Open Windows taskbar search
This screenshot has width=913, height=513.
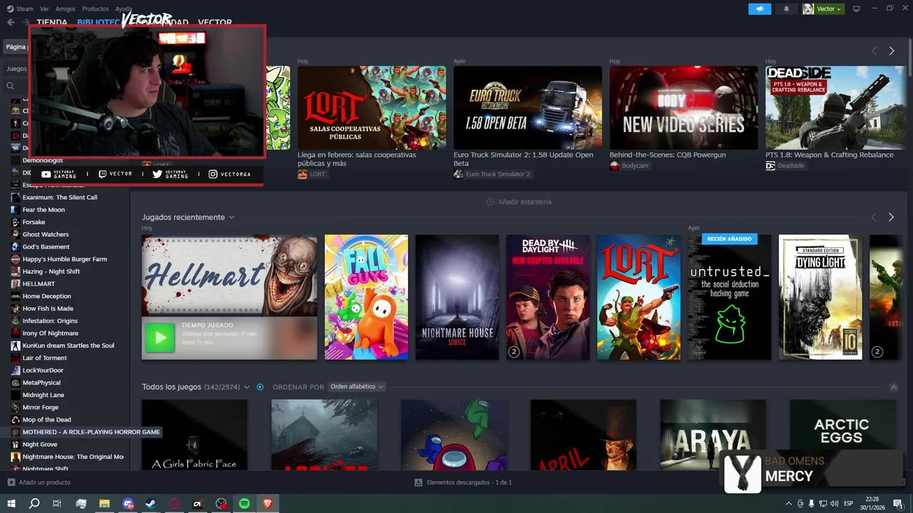(x=34, y=504)
